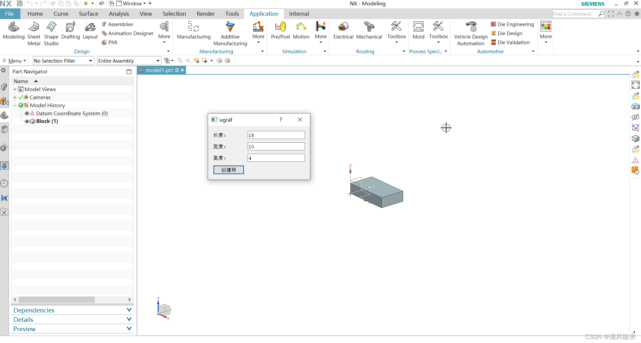Toggle the Cameras green checkmark
This screenshot has height=343, width=641.
click(21, 97)
